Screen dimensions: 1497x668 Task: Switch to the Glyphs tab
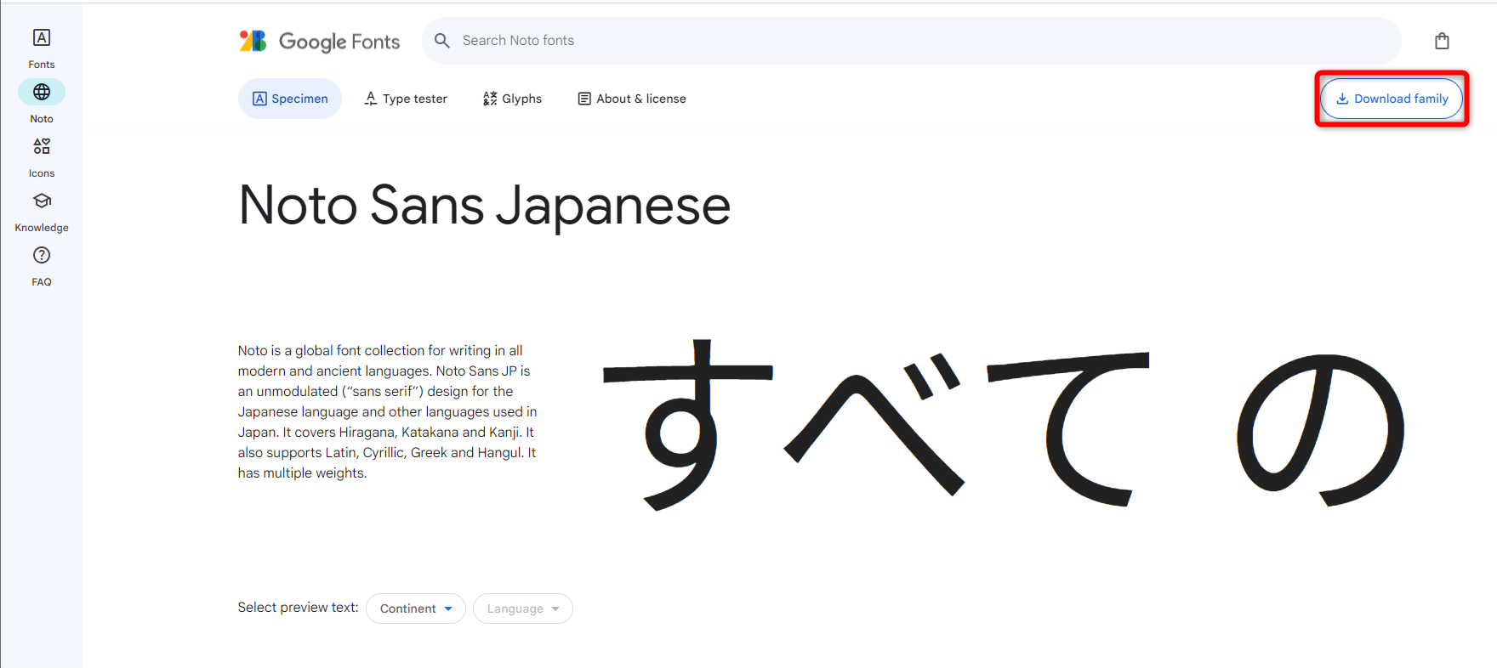pos(512,99)
